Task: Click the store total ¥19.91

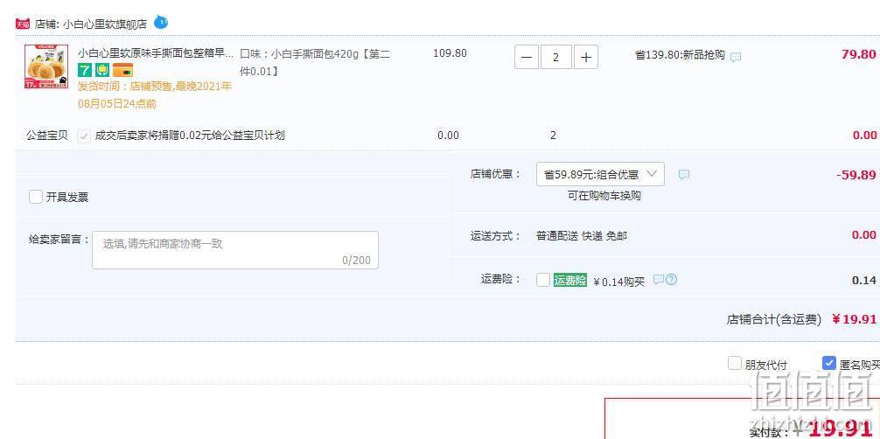Action: coord(854,319)
